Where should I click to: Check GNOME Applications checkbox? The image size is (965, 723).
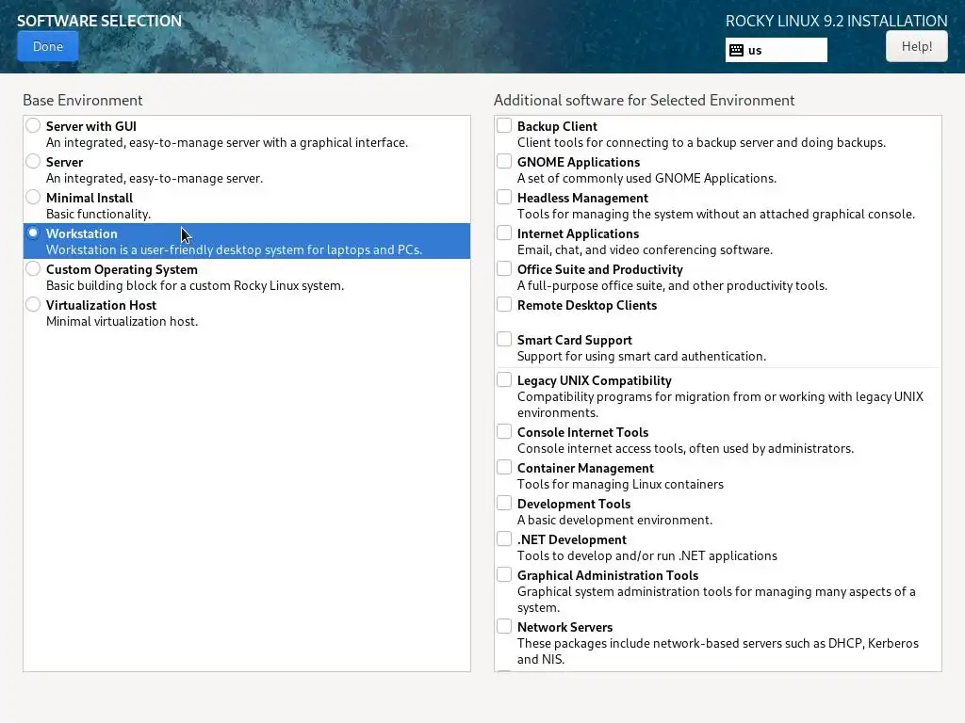[x=504, y=161]
